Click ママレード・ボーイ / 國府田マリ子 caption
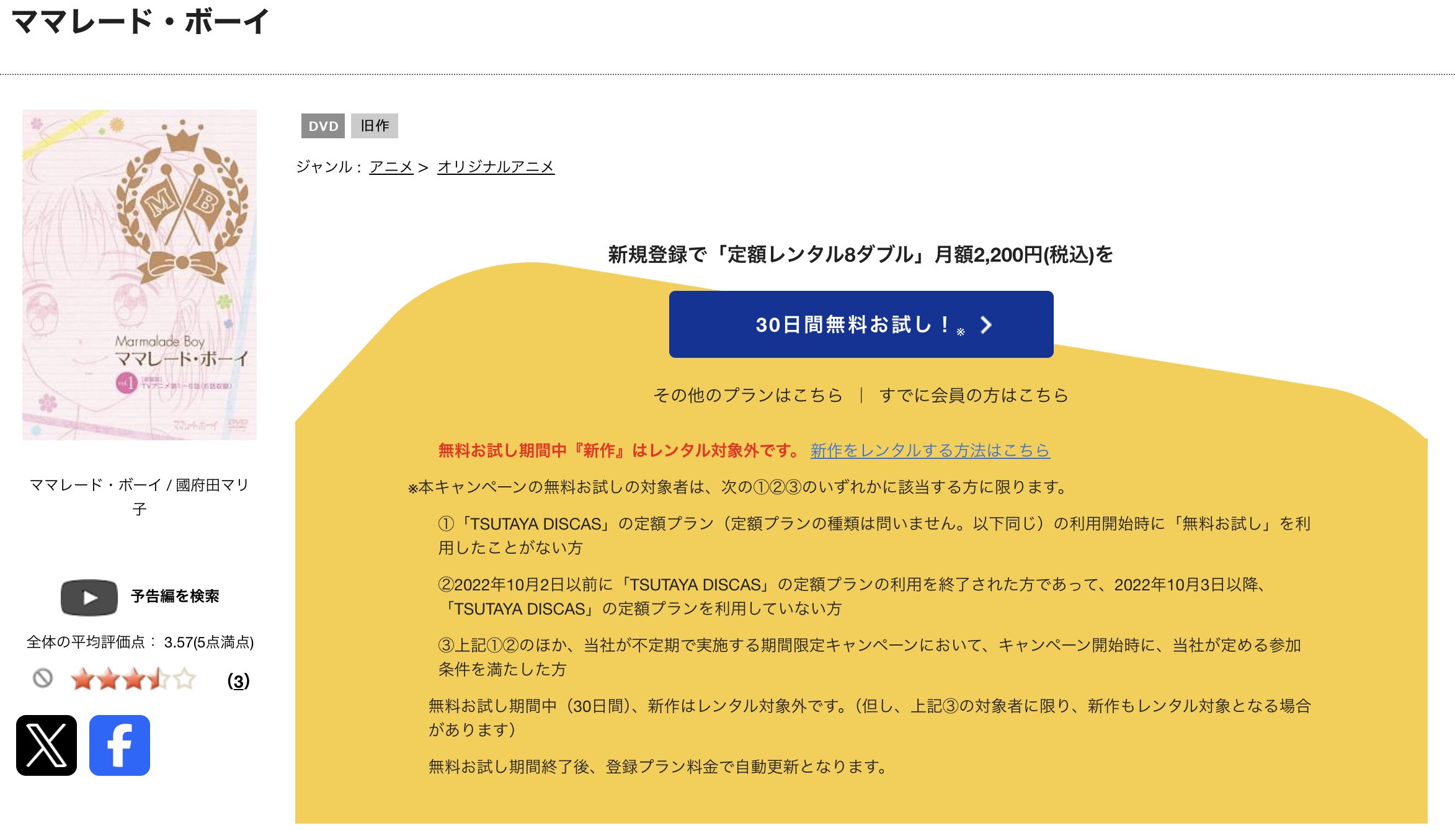1455x831 pixels. (x=140, y=497)
